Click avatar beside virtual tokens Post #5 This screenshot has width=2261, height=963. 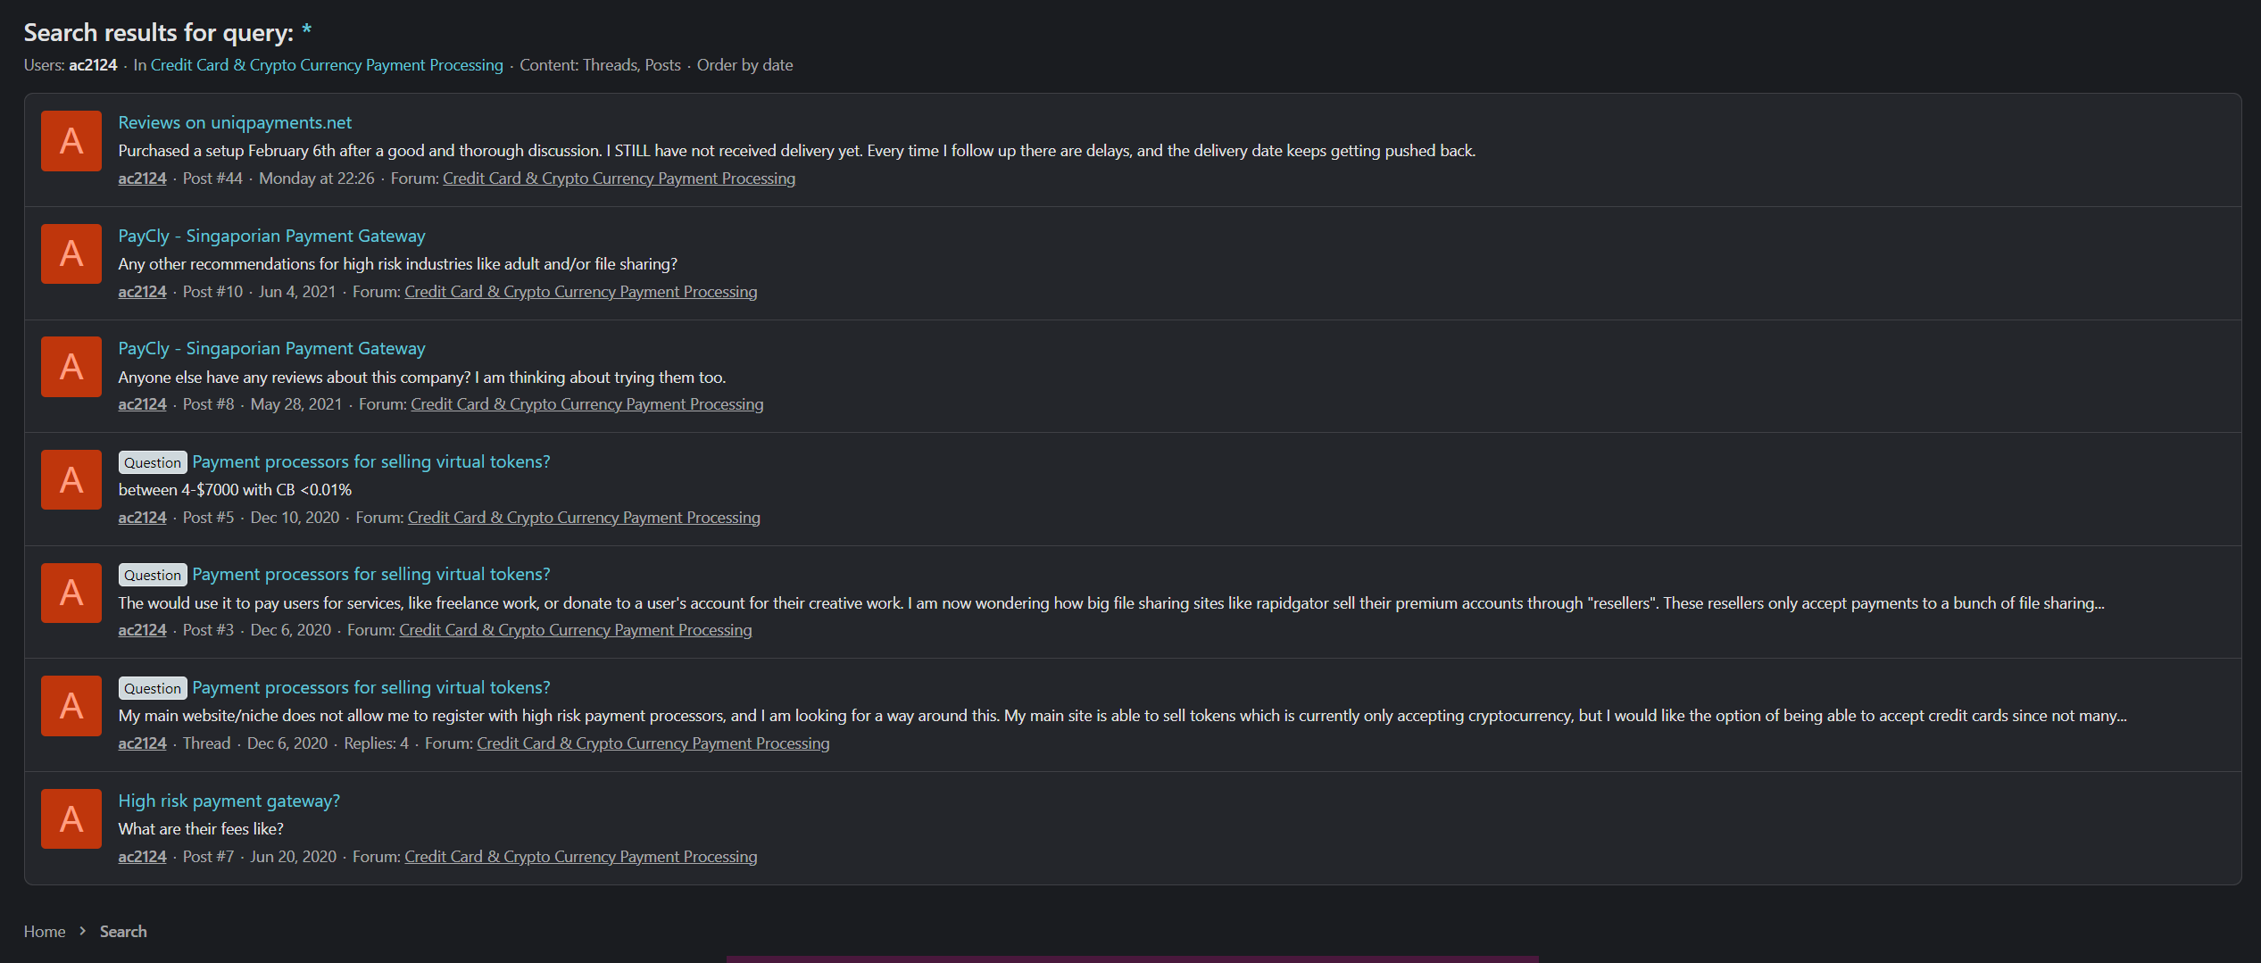[x=71, y=480]
